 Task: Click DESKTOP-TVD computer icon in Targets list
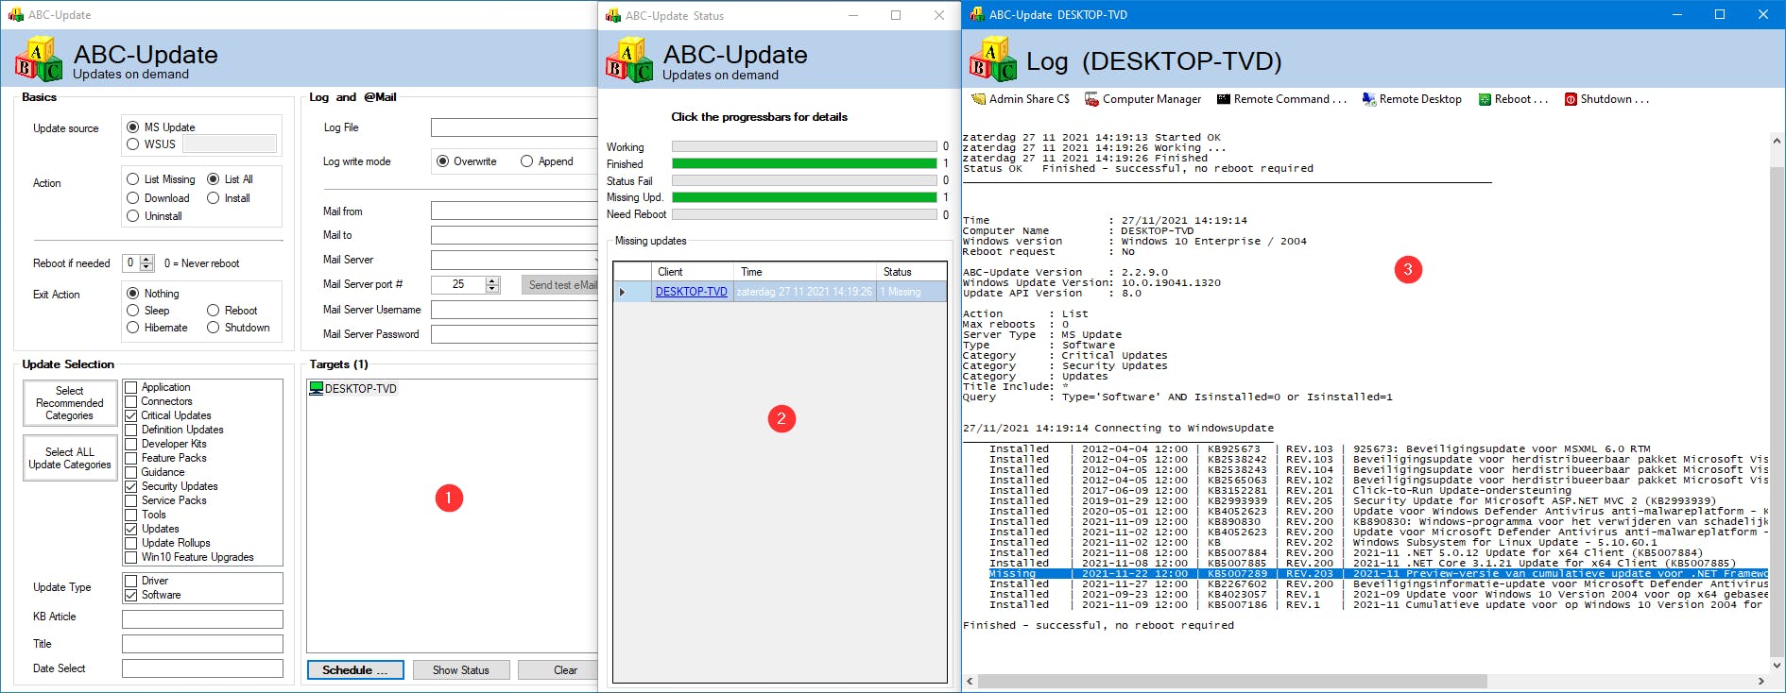pos(317,388)
